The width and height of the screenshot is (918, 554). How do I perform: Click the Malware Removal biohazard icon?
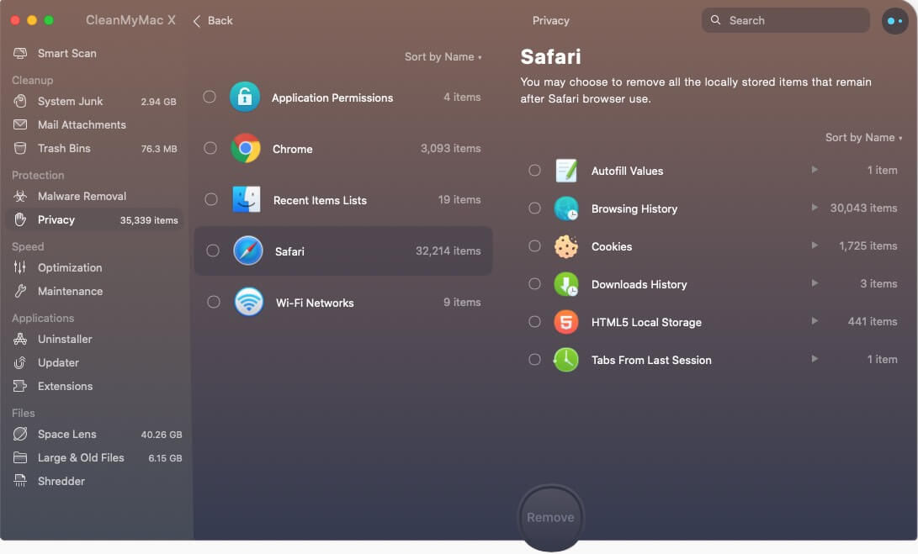pos(20,196)
